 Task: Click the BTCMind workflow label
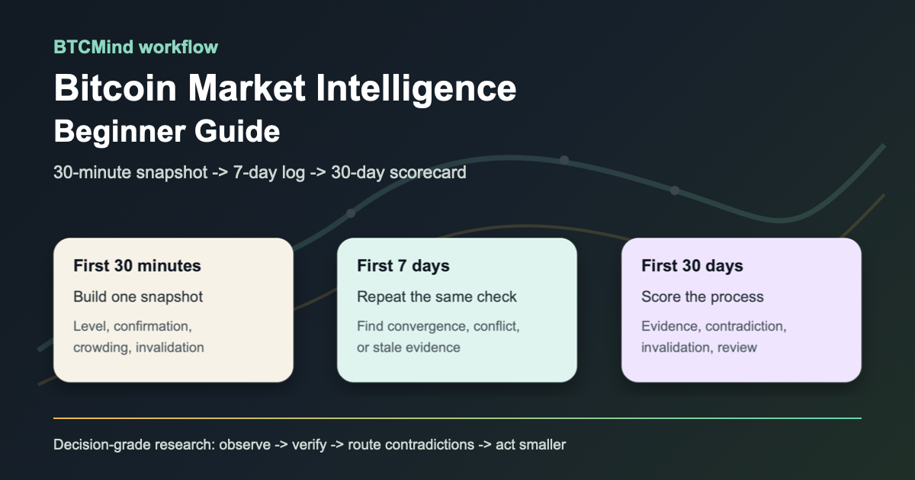(x=136, y=47)
